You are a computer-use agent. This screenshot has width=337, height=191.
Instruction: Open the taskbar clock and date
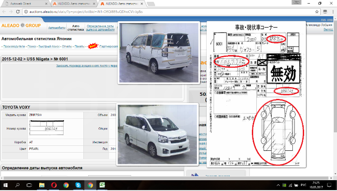point(316,185)
